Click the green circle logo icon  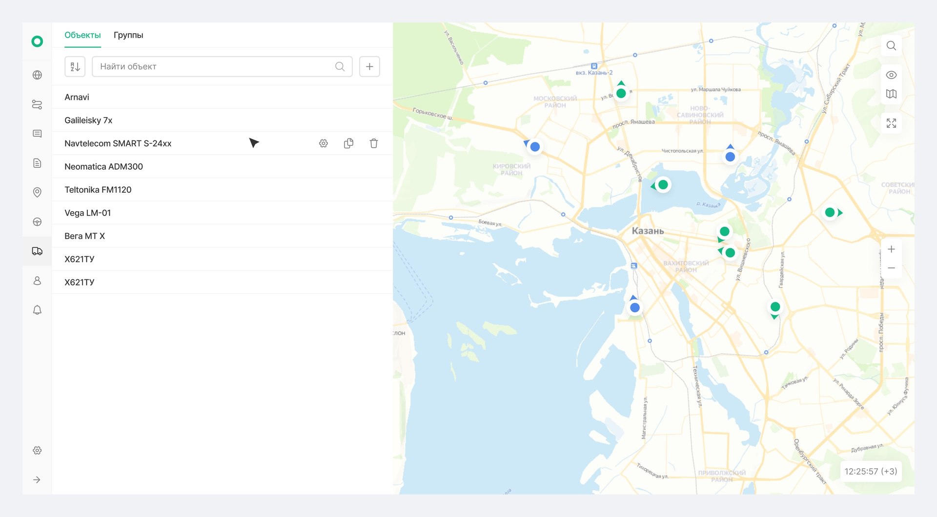pos(37,41)
